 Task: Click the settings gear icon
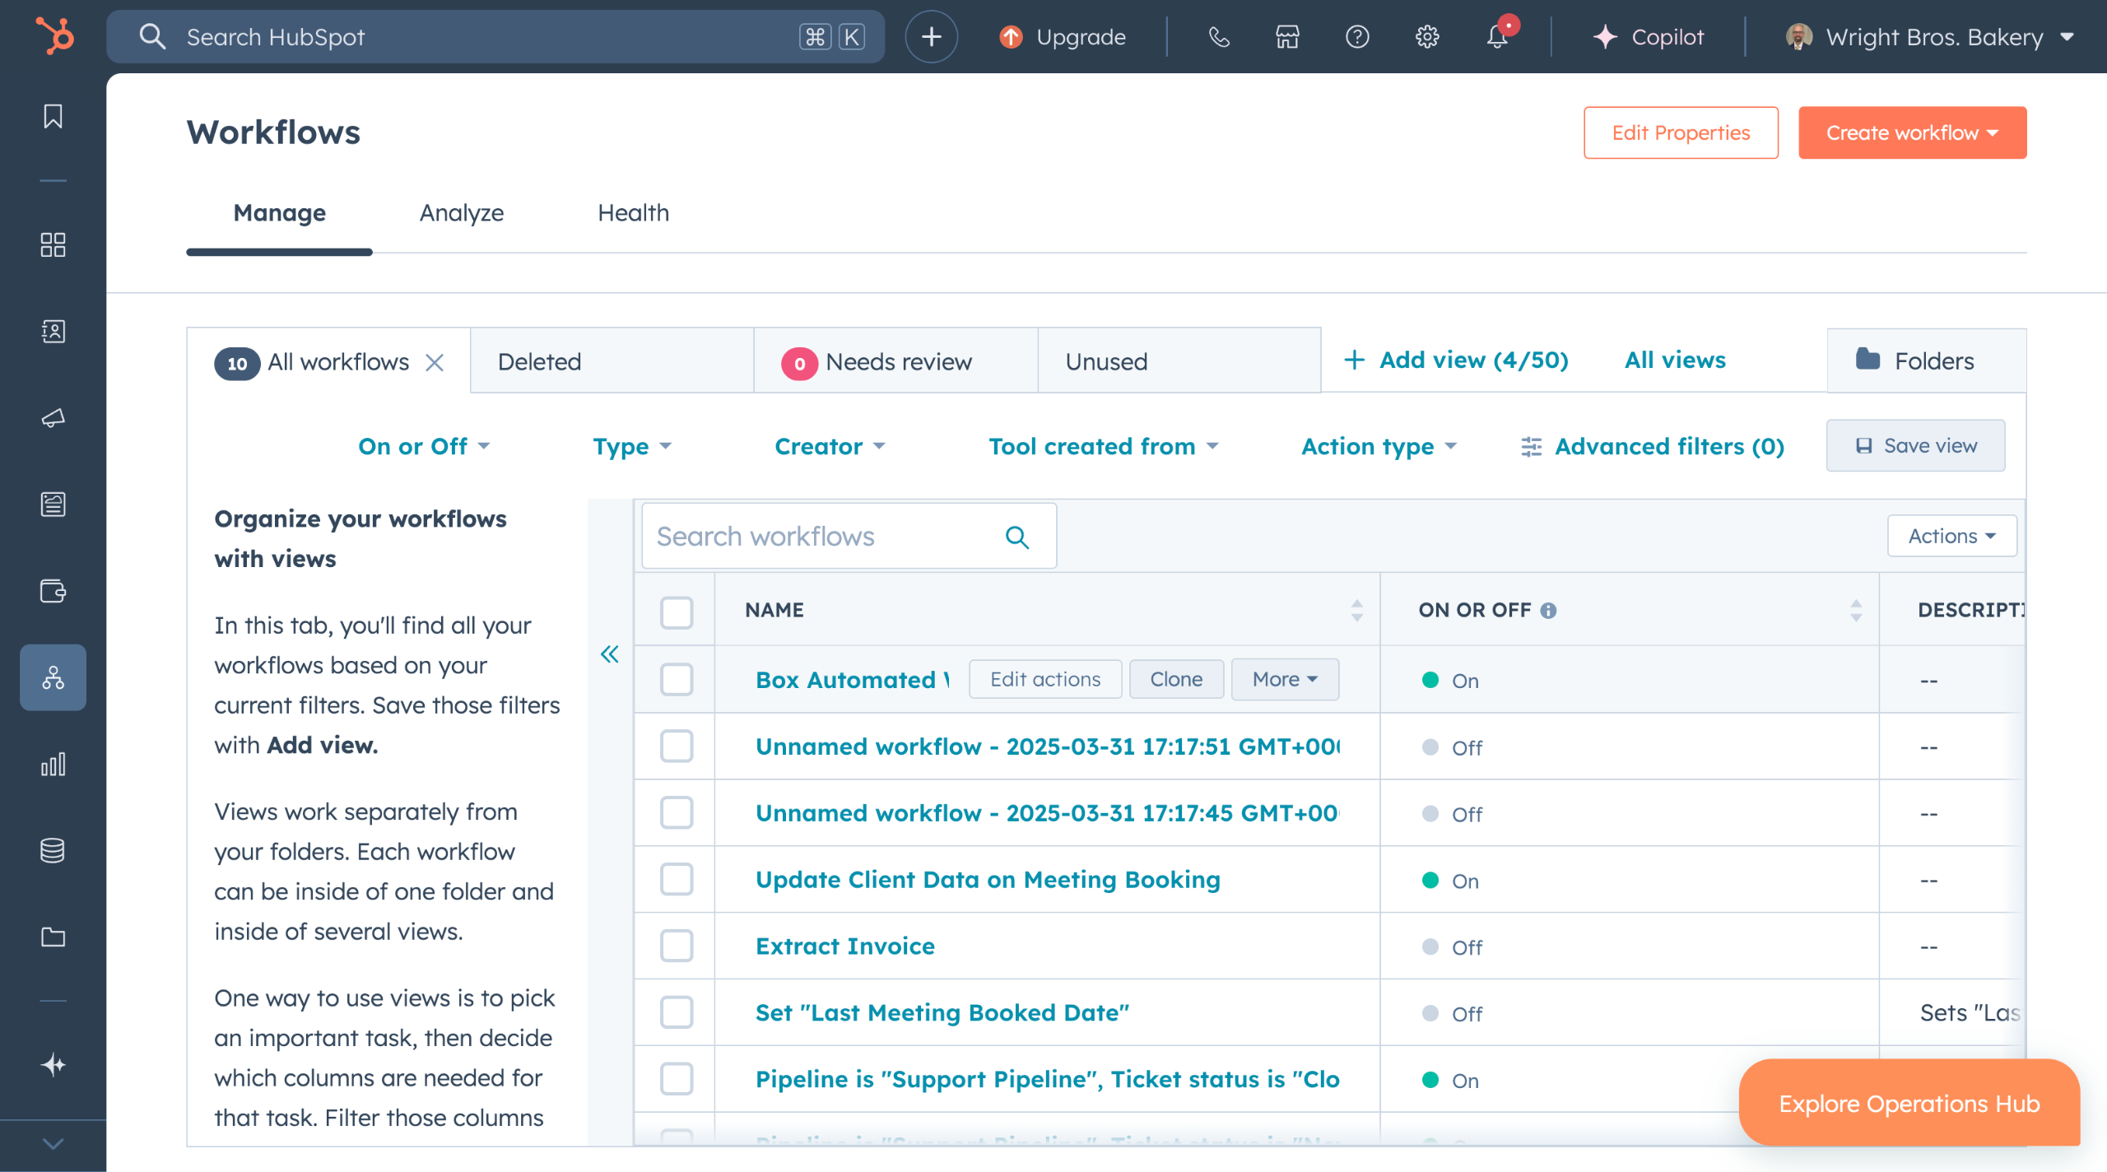[1427, 37]
